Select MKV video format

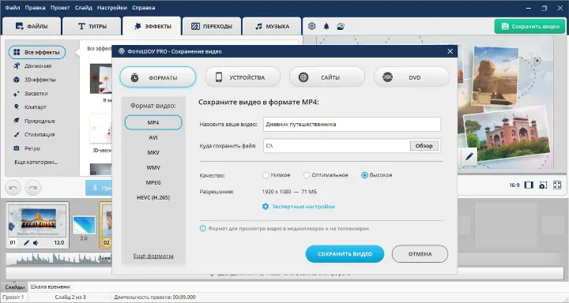153,152
